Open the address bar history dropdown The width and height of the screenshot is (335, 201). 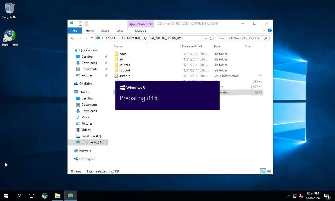pyautogui.click(x=206, y=38)
